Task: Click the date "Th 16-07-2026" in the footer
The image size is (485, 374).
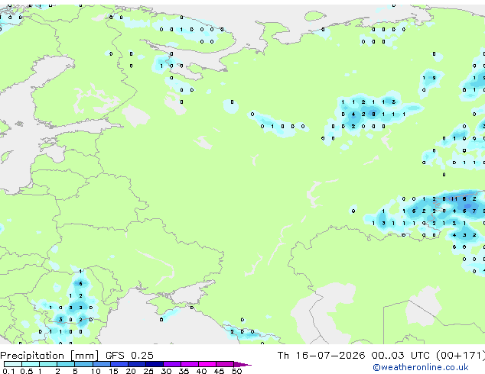Action: click(x=321, y=356)
